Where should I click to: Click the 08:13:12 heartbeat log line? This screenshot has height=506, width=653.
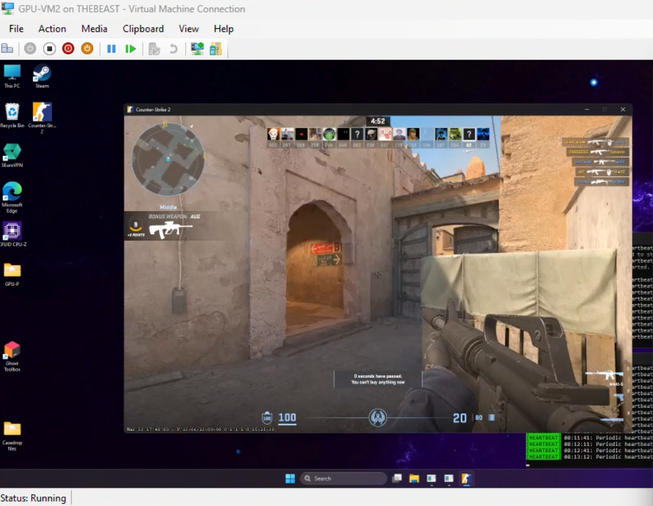tap(589, 457)
